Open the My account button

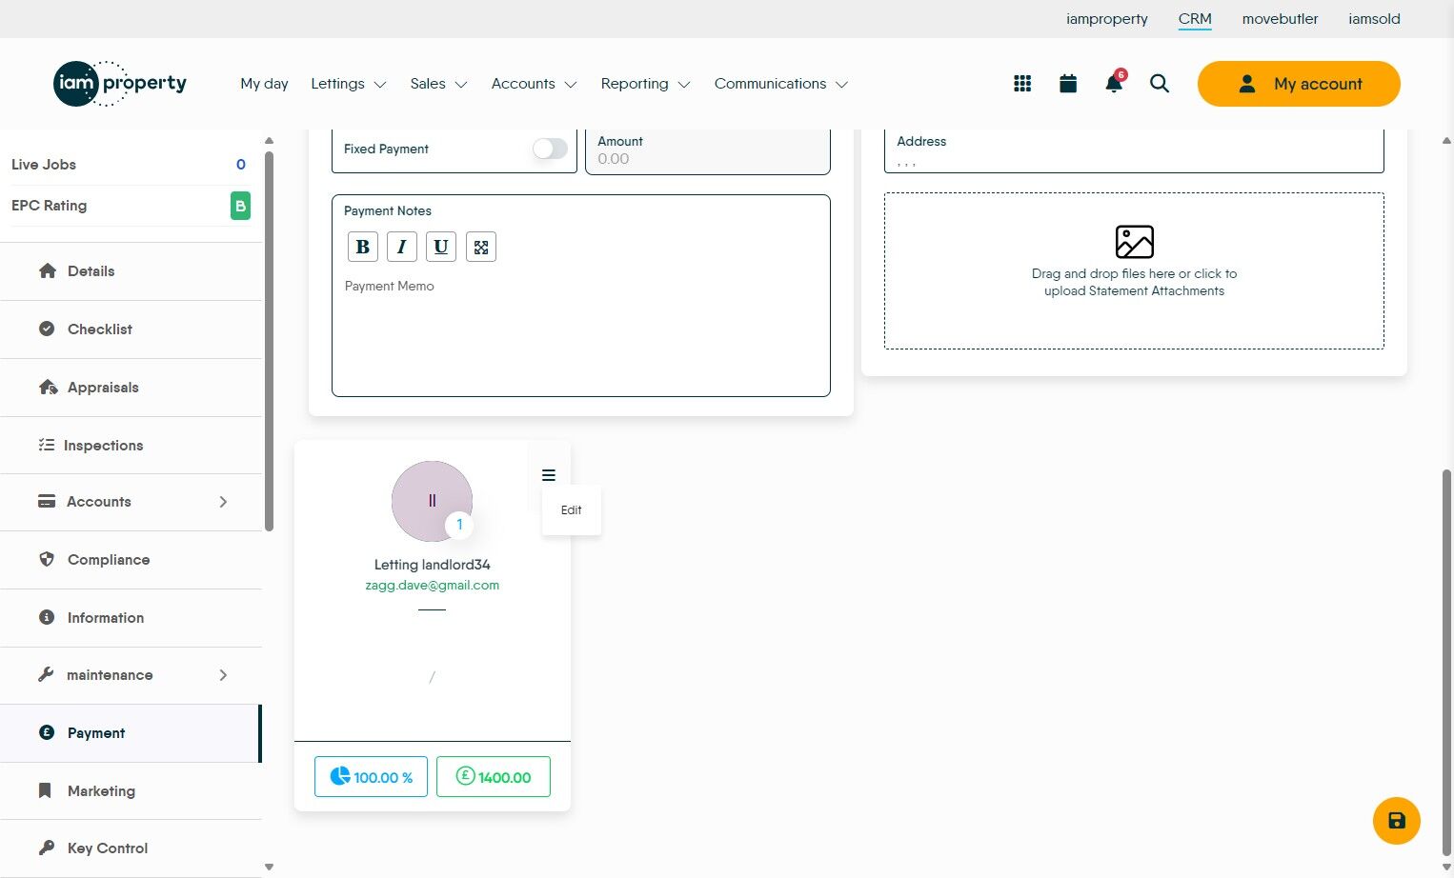pos(1299,84)
